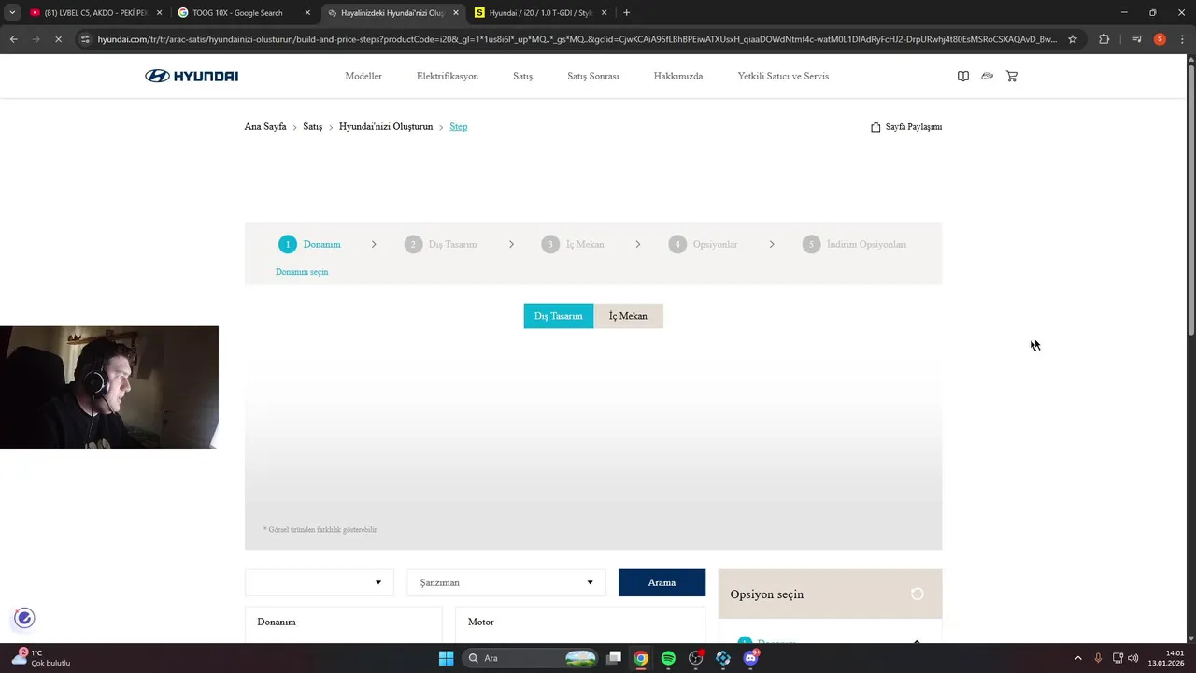Open the Chrome three-dot menu
Viewport: 1196px width, 673px height.
point(1180,39)
